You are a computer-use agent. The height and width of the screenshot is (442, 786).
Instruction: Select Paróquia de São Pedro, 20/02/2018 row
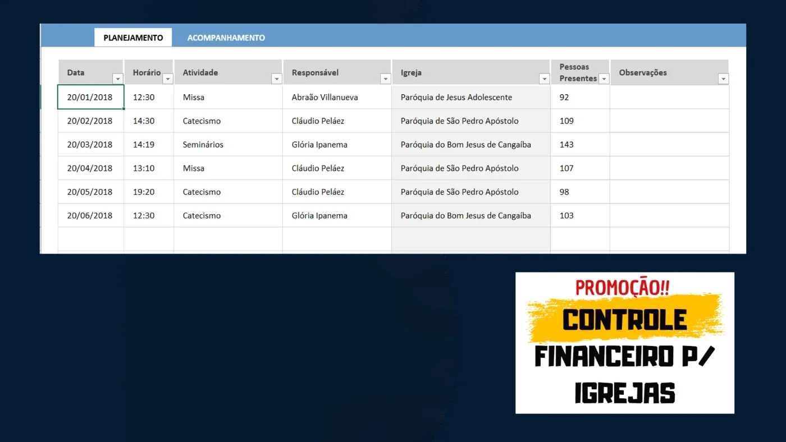[471, 121]
